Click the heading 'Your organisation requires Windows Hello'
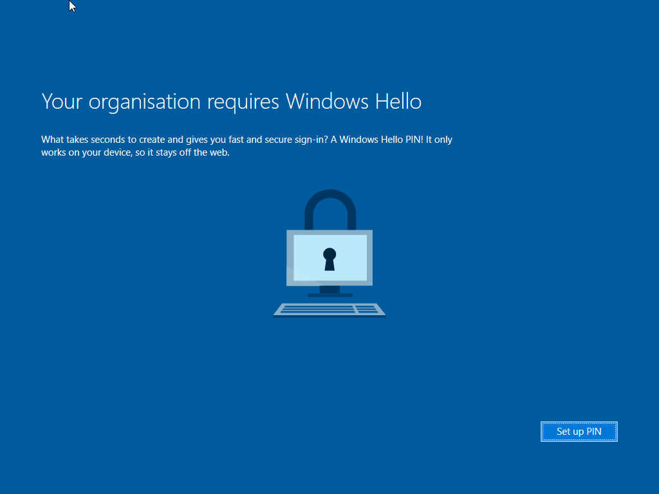Screen dimensions: 659x494 [231, 102]
